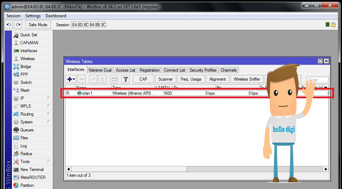Click the green connection status indicator
Viewport: 342px width, 189px height.
[327, 25]
